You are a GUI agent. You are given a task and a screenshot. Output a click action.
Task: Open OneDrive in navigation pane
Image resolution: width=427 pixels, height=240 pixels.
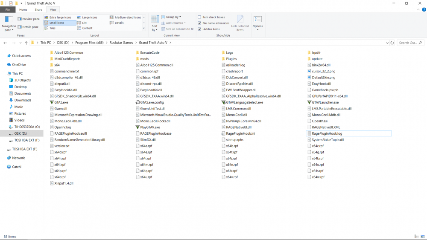(17, 65)
